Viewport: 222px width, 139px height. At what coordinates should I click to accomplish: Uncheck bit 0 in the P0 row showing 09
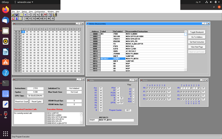tap(199, 88)
